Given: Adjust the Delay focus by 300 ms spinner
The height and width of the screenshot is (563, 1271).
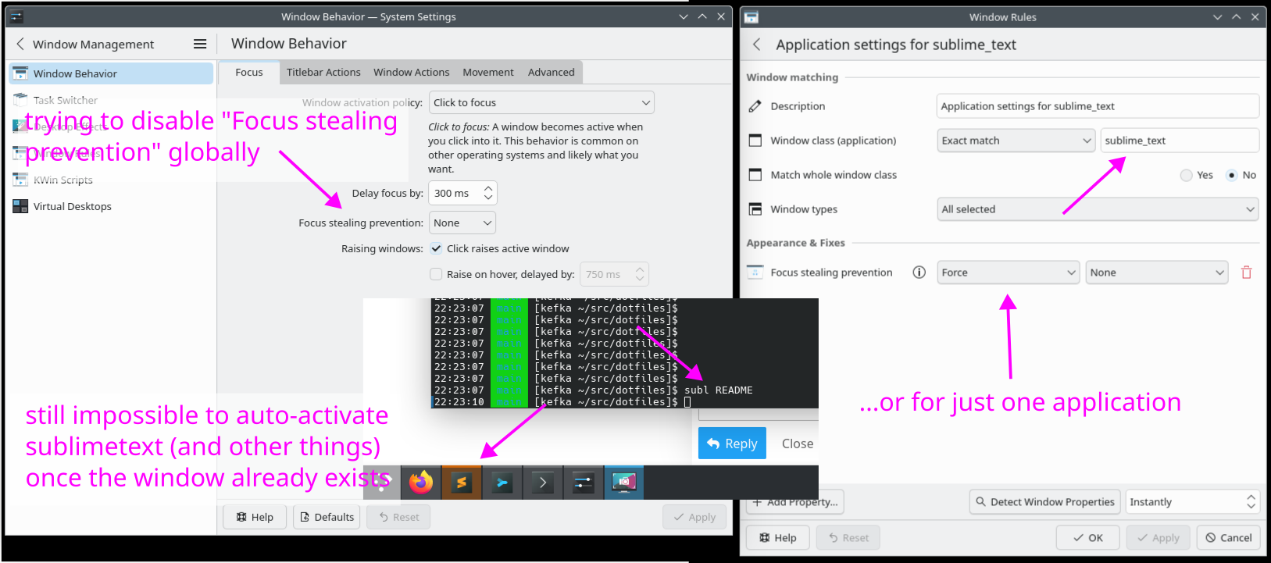Looking at the screenshot, I should pyautogui.click(x=462, y=193).
